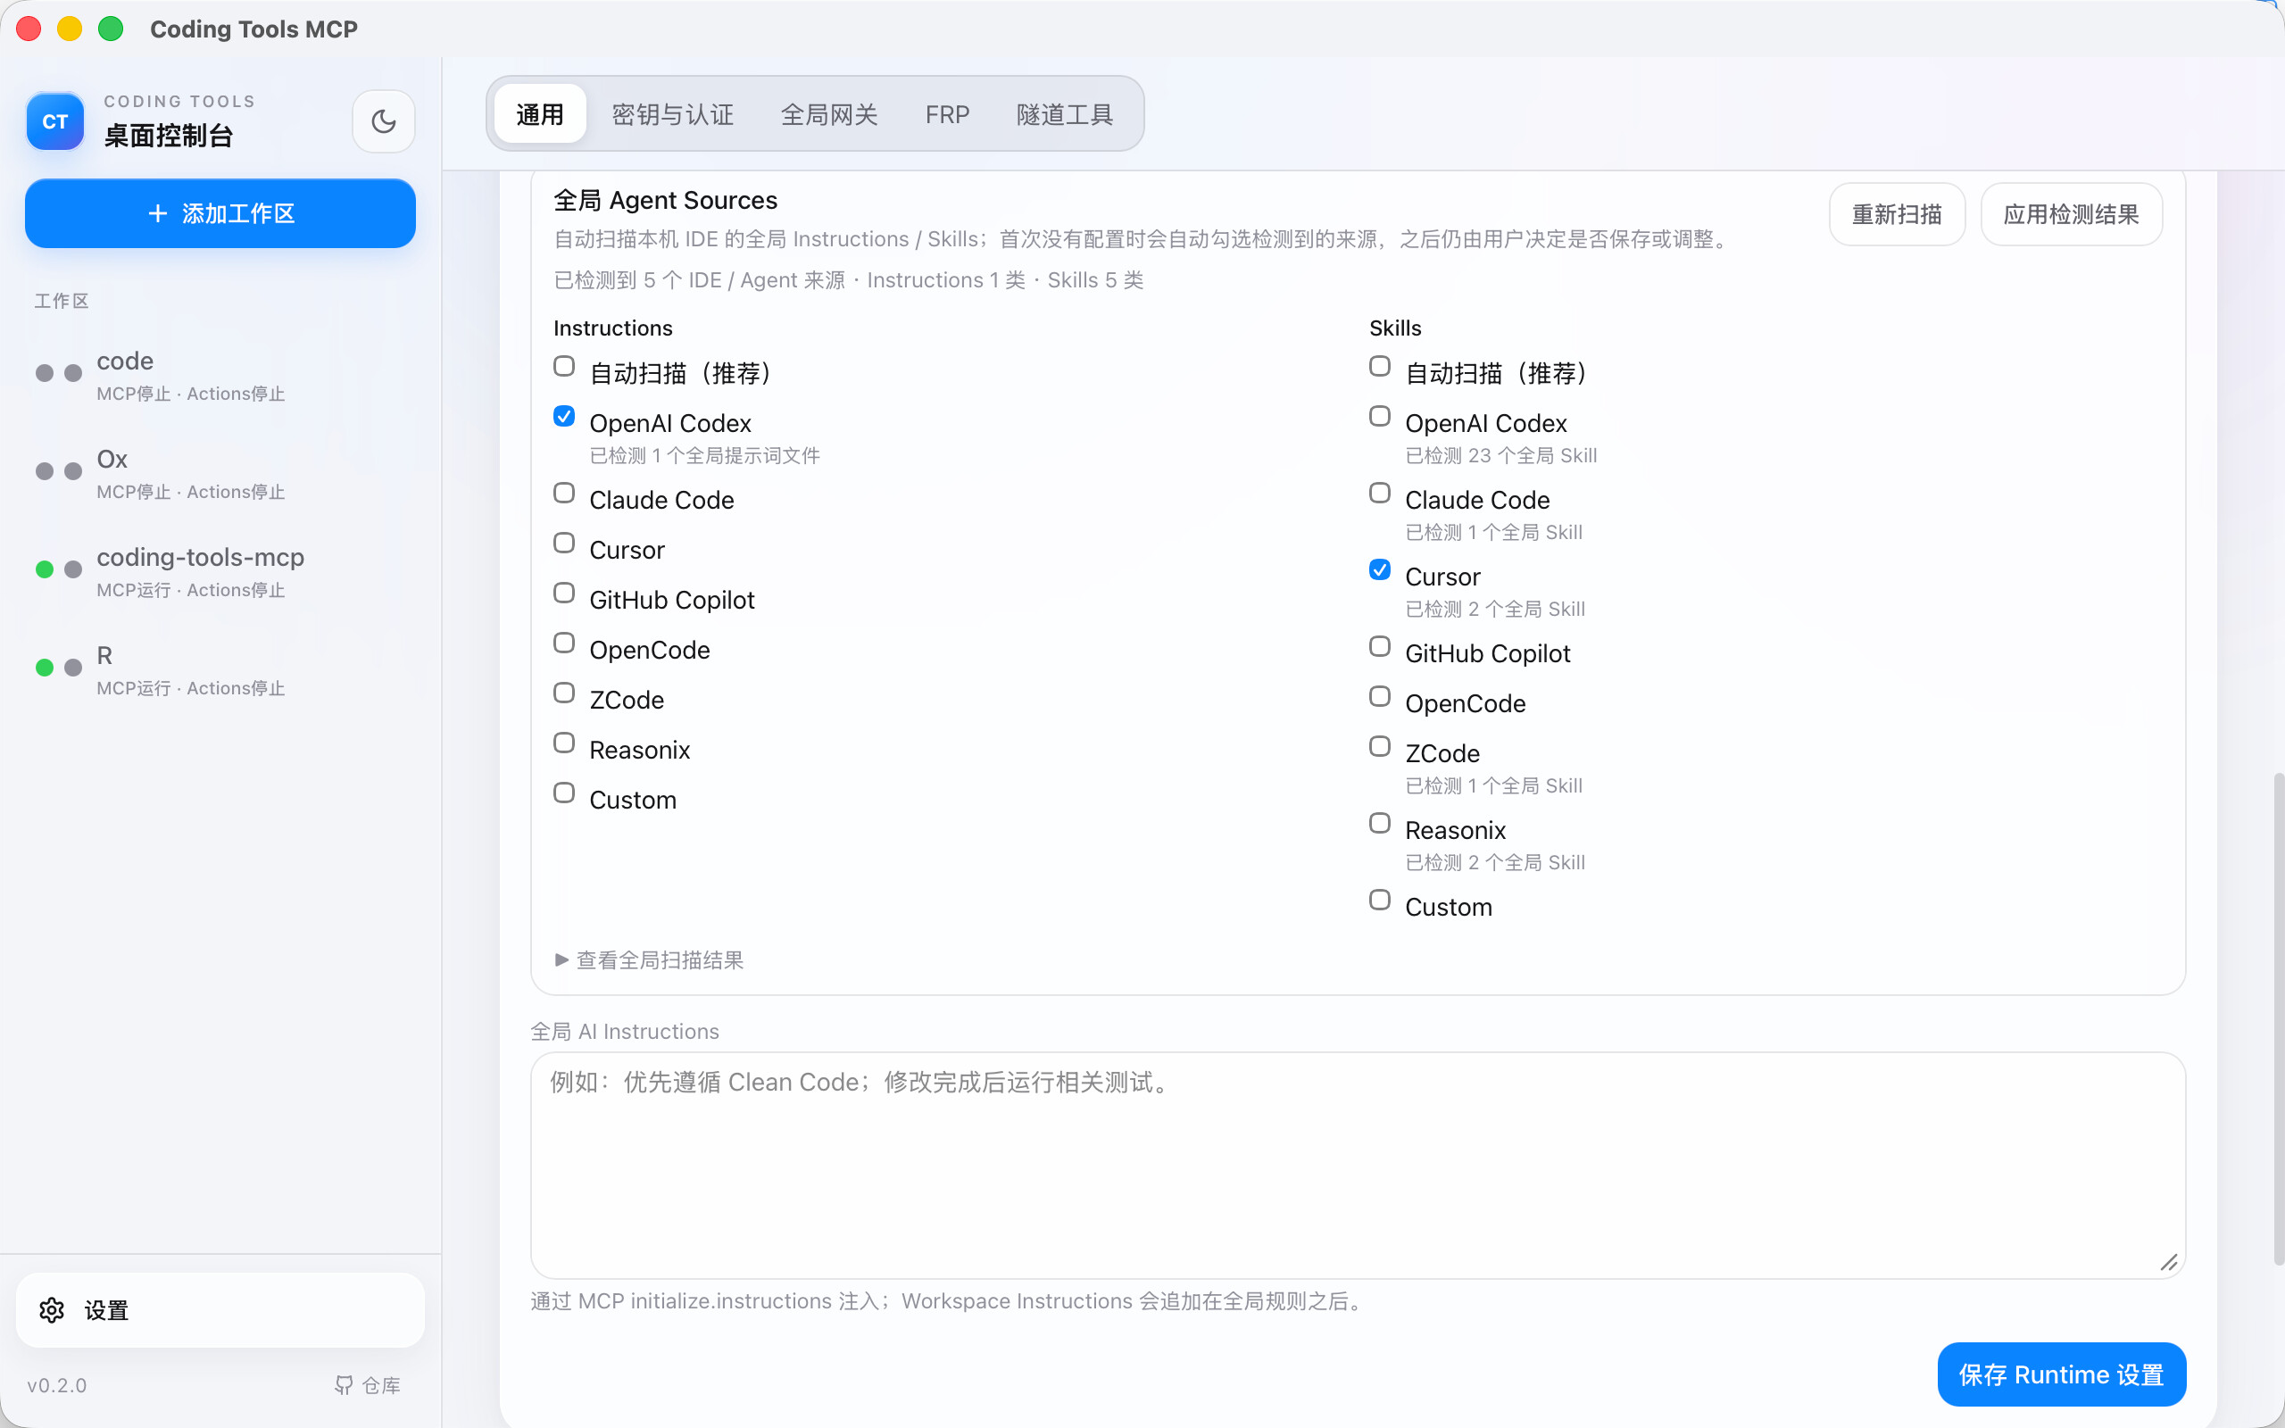Click the 桌面控制台 title text

tap(168, 136)
